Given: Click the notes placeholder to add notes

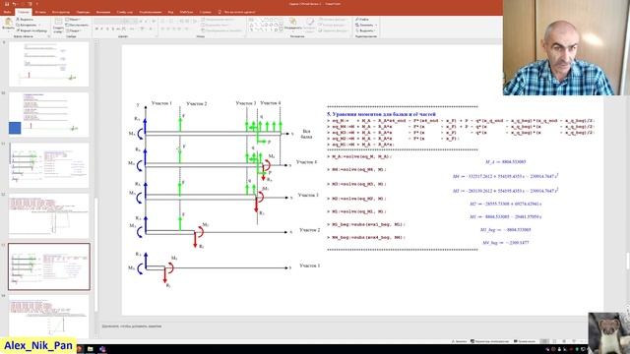Looking at the screenshot, I should click(x=132, y=326).
